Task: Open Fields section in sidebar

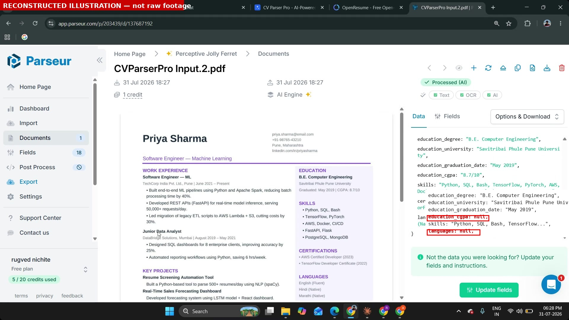Action: point(46,153)
